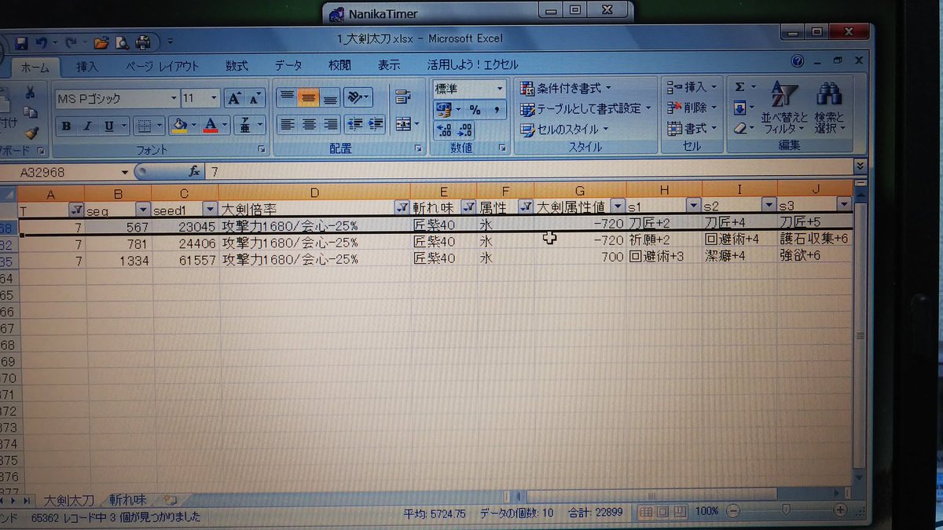Toggle italic formatting
943x530 pixels.
coord(86,126)
